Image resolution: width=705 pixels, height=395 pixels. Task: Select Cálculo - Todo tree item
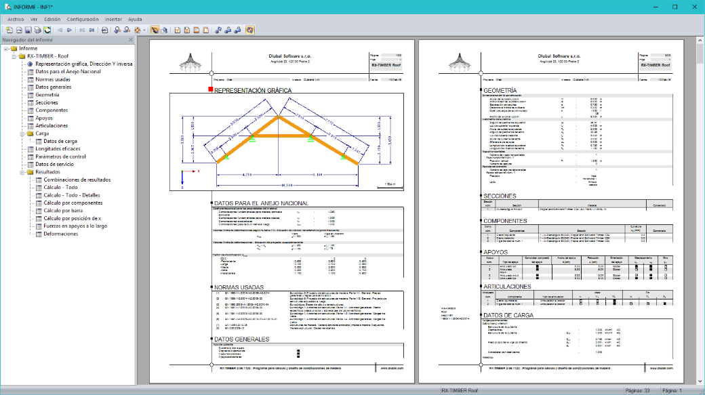pyautogui.click(x=60, y=188)
